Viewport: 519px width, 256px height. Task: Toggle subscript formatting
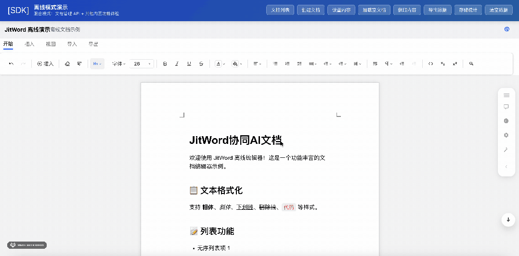[x=443, y=64]
